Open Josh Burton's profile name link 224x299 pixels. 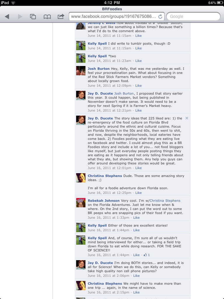click(x=99, y=69)
